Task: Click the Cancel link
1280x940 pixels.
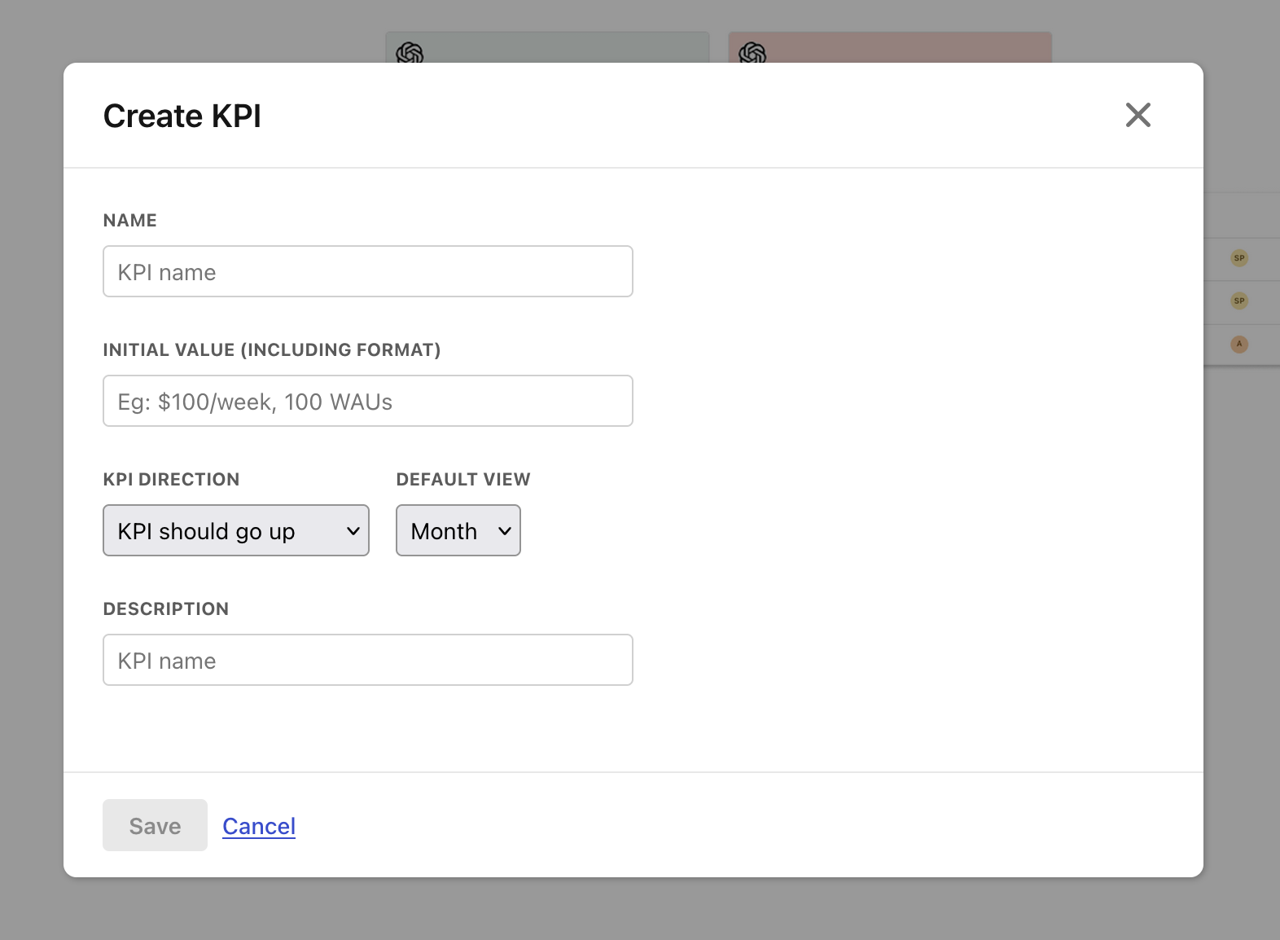Action: (x=259, y=826)
